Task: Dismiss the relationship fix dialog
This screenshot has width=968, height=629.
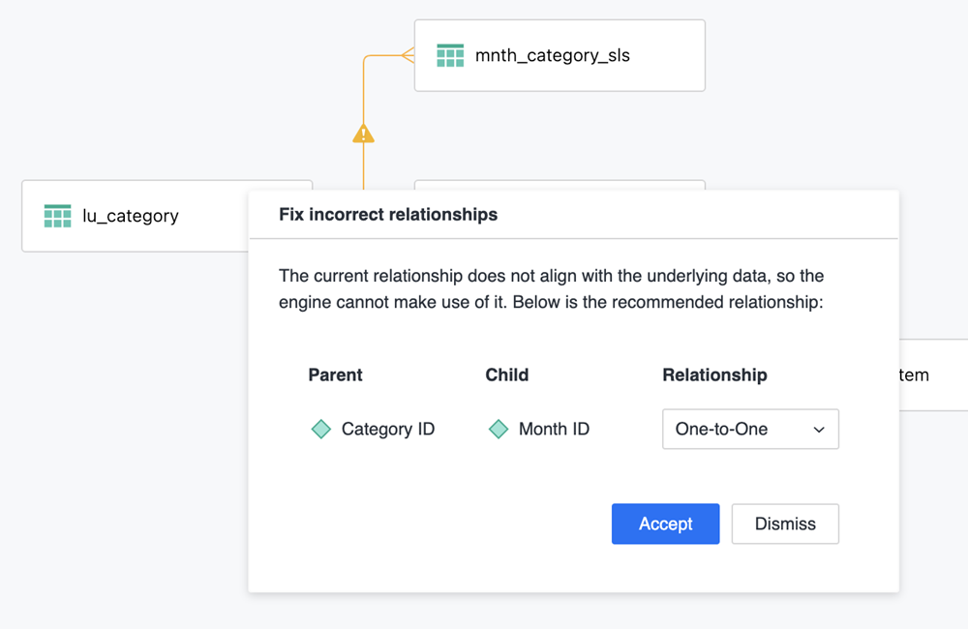Action: point(785,524)
